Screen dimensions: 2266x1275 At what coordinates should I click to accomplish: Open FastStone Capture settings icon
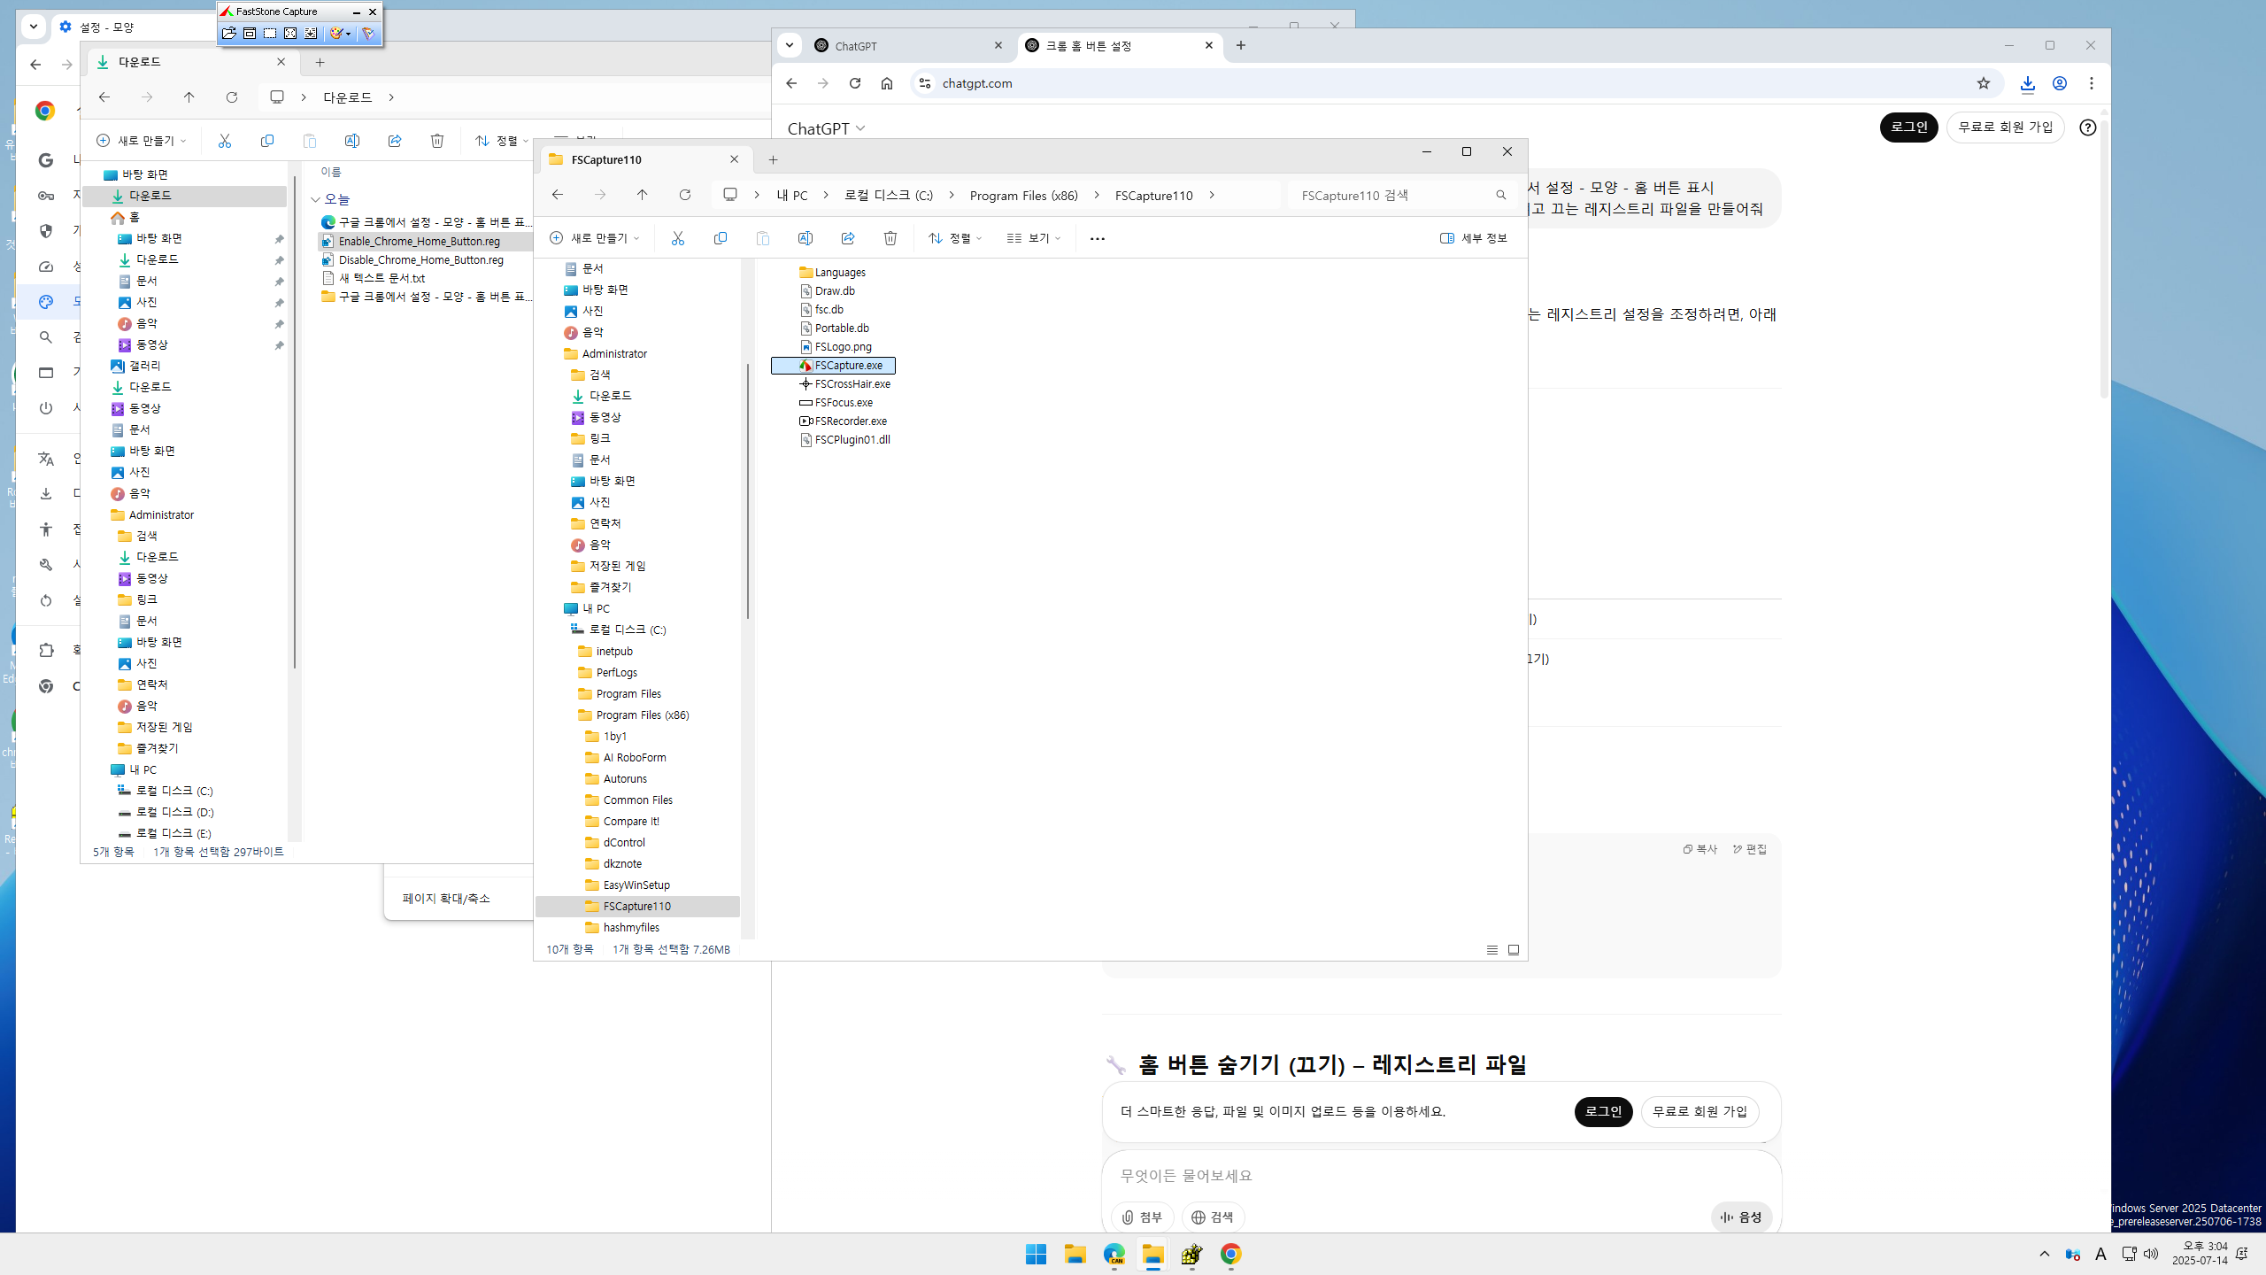click(368, 34)
